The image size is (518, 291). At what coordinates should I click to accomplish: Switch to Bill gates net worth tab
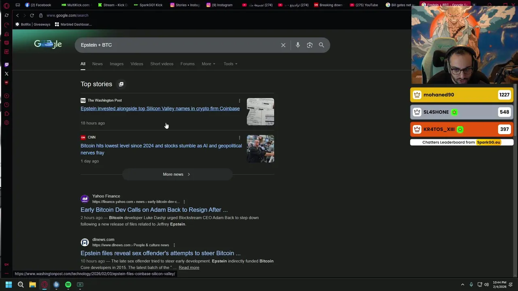coord(400,5)
